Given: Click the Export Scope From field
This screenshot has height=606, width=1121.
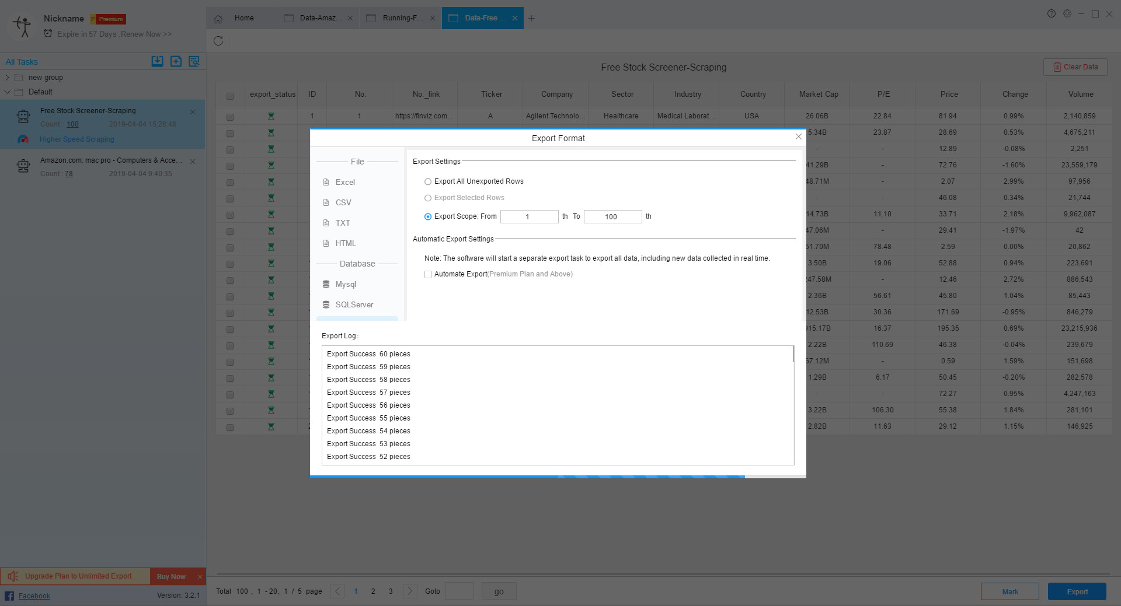Looking at the screenshot, I should pos(529,216).
